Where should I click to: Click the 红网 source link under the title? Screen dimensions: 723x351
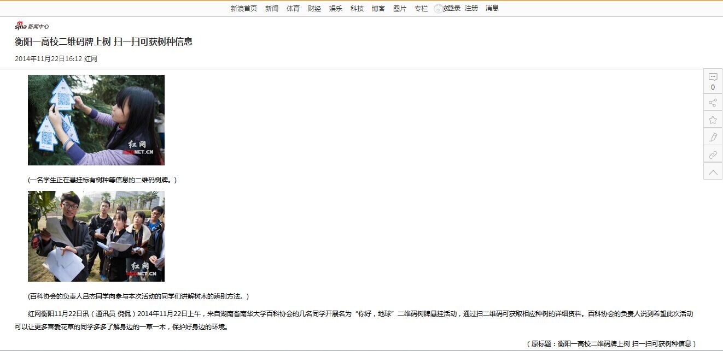pos(91,59)
